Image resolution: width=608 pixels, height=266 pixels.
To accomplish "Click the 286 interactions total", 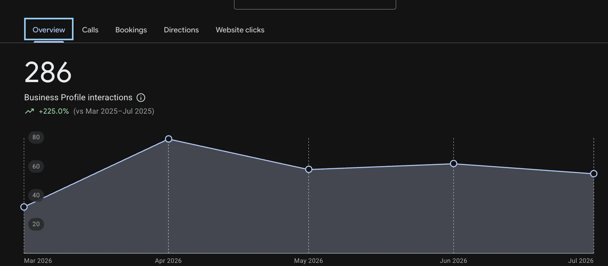I will point(48,72).
